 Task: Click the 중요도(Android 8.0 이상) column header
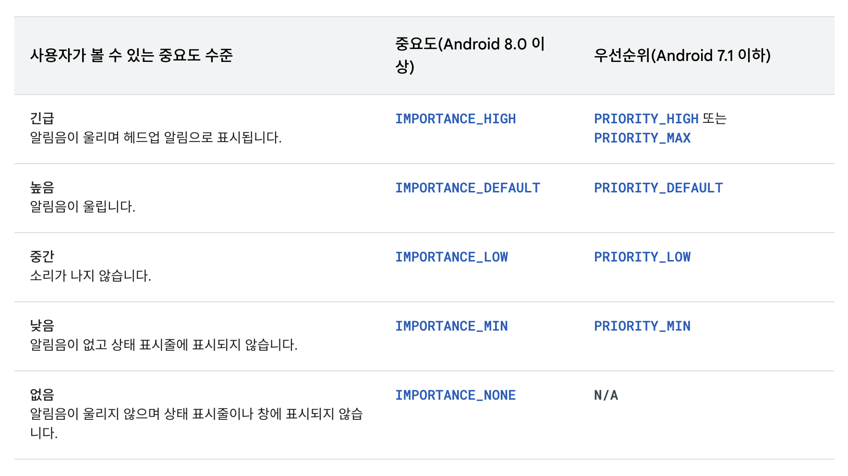470,55
